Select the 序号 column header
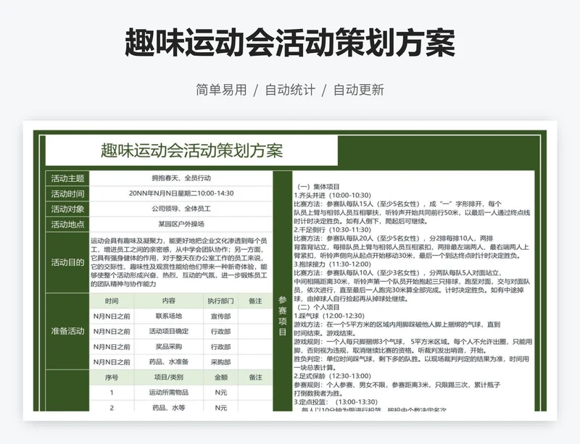The width and height of the screenshot is (580, 444). [112, 377]
